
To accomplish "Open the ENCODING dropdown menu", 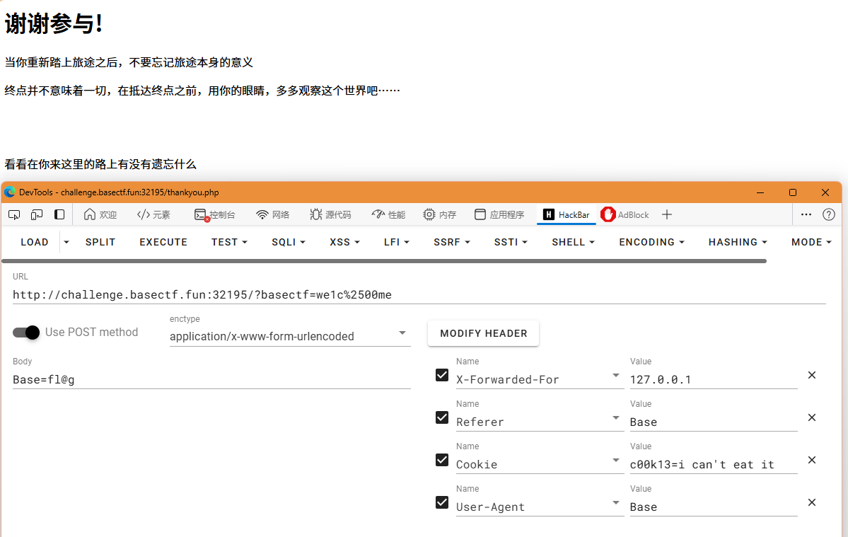I will (x=651, y=242).
